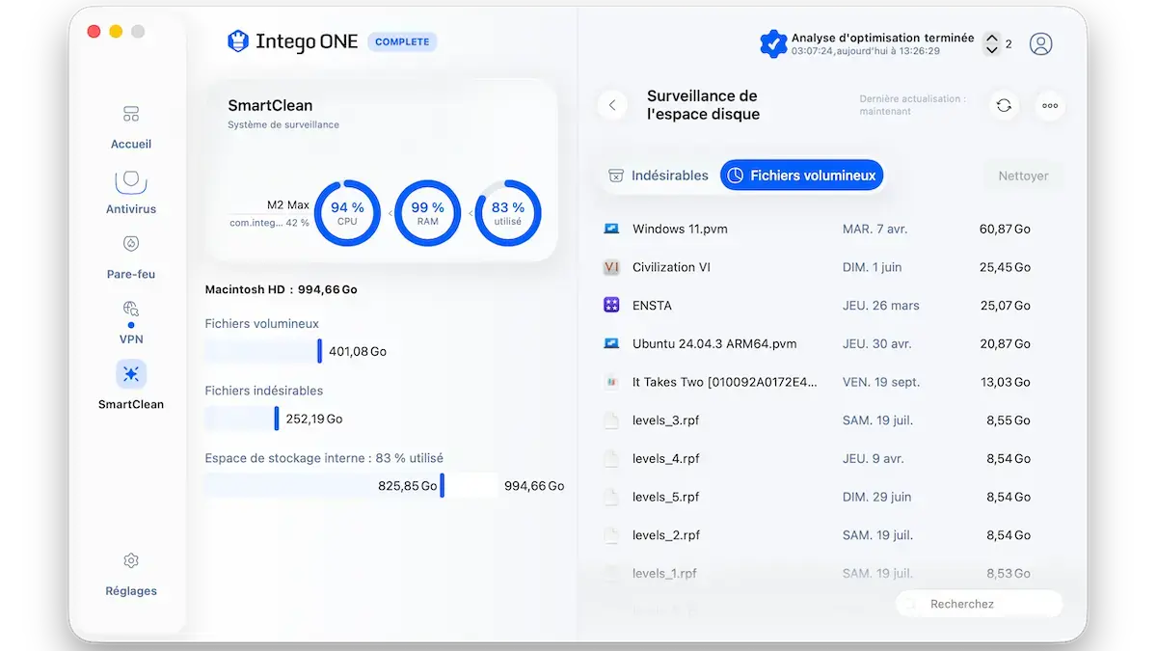Click the 20,87 Go size value
Image resolution: width=1157 pixels, height=651 pixels.
tap(1005, 343)
